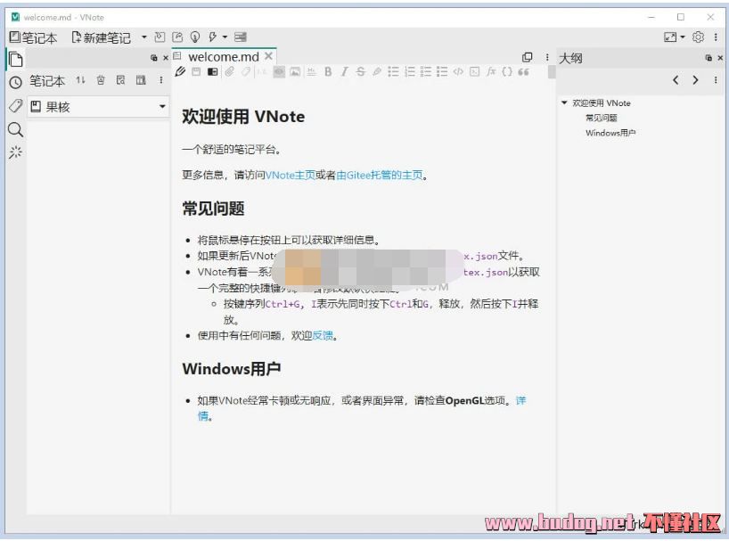
Task: Open the snippets panel in sidebar
Action: (x=15, y=152)
